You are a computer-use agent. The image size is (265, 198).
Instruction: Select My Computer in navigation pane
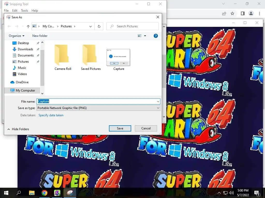[x=22, y=90]
